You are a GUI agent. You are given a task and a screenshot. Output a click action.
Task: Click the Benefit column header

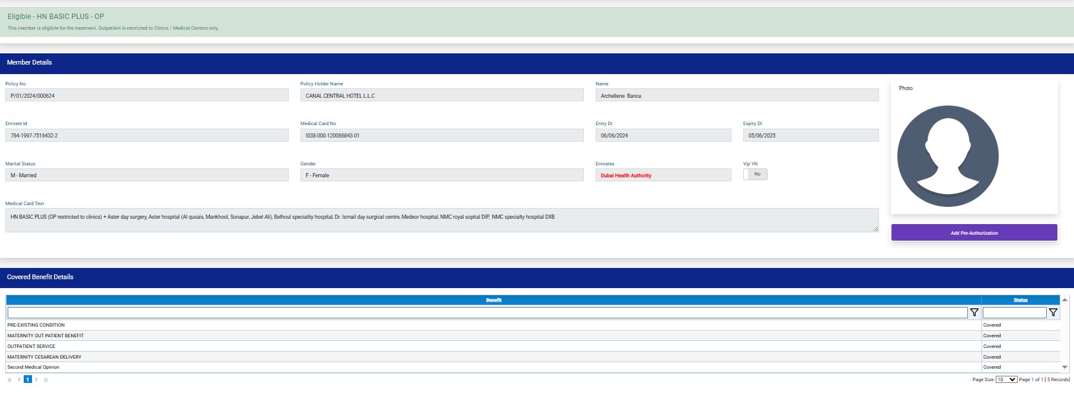[x=494, y=300]
